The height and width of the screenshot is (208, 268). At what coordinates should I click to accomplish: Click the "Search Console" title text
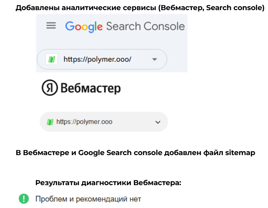(x=145, y=26)
